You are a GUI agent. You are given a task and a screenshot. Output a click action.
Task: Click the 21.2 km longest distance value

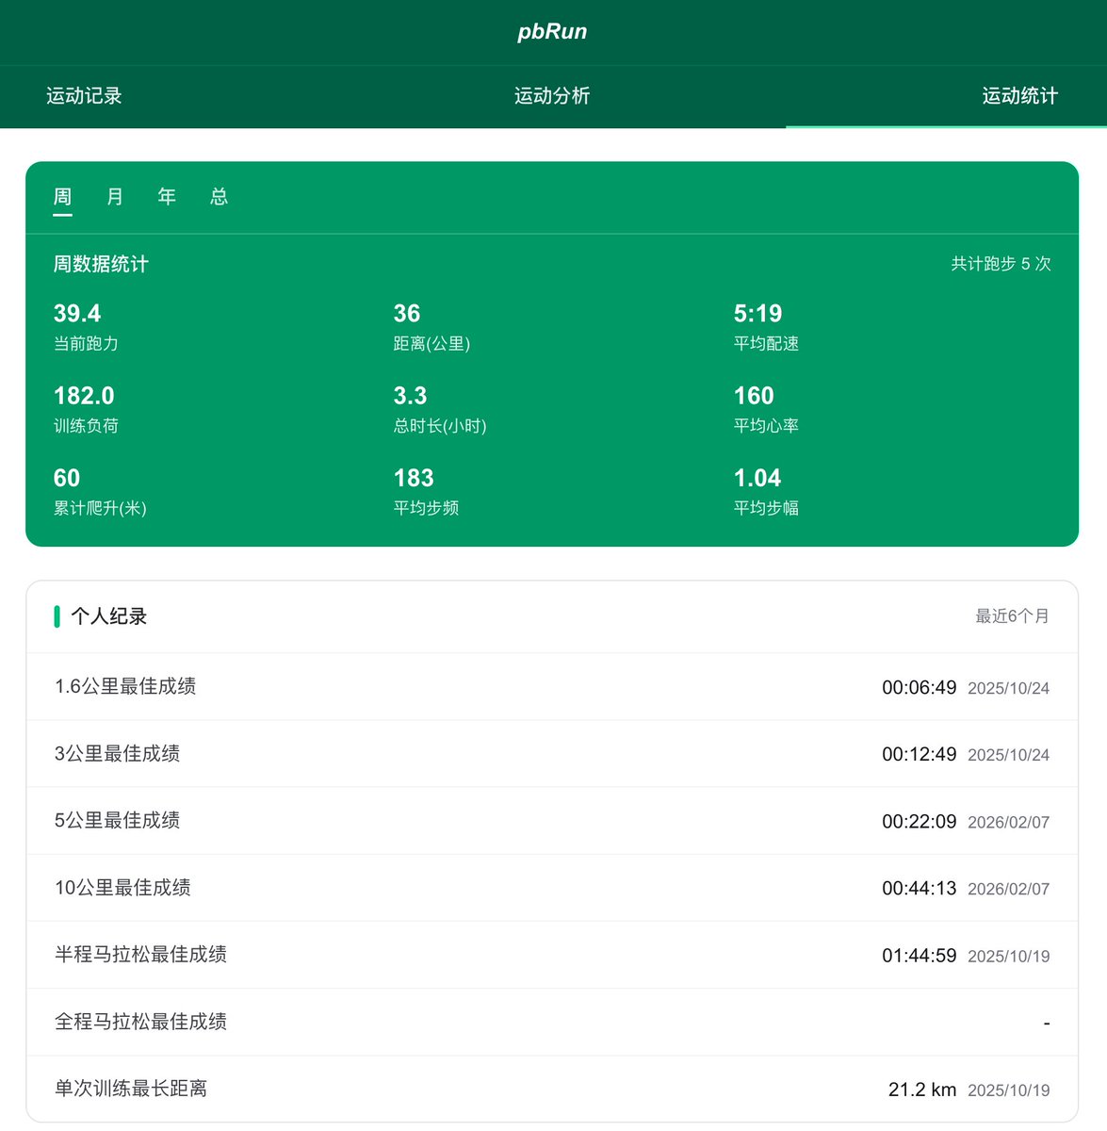click(x=922, y=1090)
